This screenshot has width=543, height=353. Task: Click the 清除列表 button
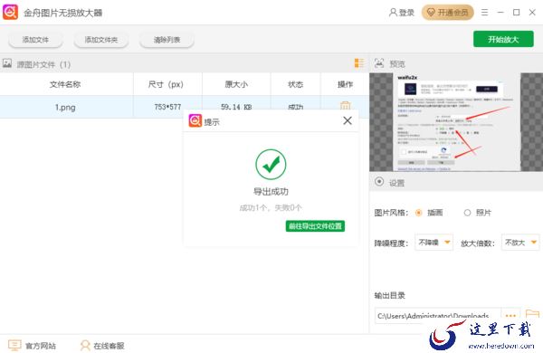167,40
